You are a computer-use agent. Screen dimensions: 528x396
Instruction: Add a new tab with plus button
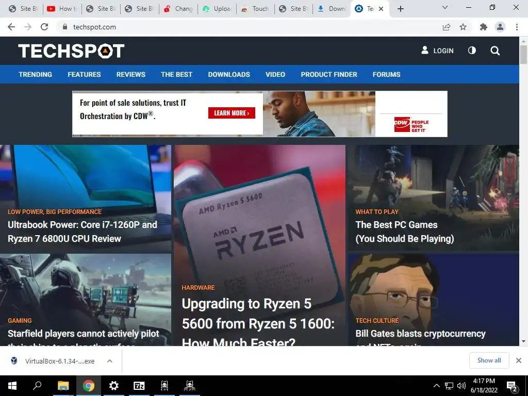point(400,9)
